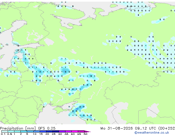Click the legend label '0.1'
Screen dimensions: 175x135
[x=3, y=134]
